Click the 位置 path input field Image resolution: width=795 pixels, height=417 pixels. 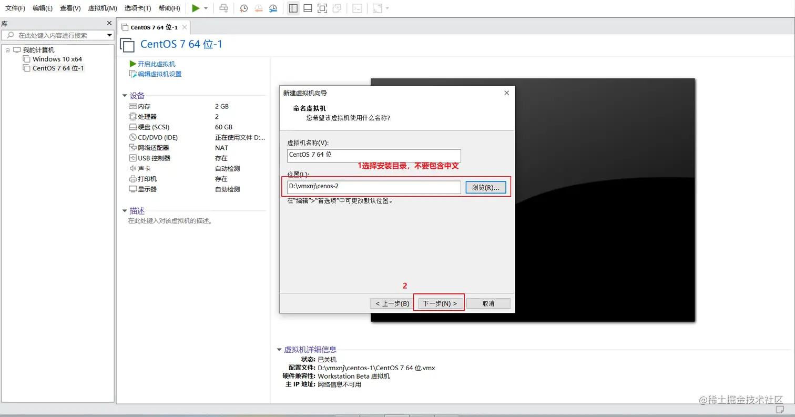[374, 186]
